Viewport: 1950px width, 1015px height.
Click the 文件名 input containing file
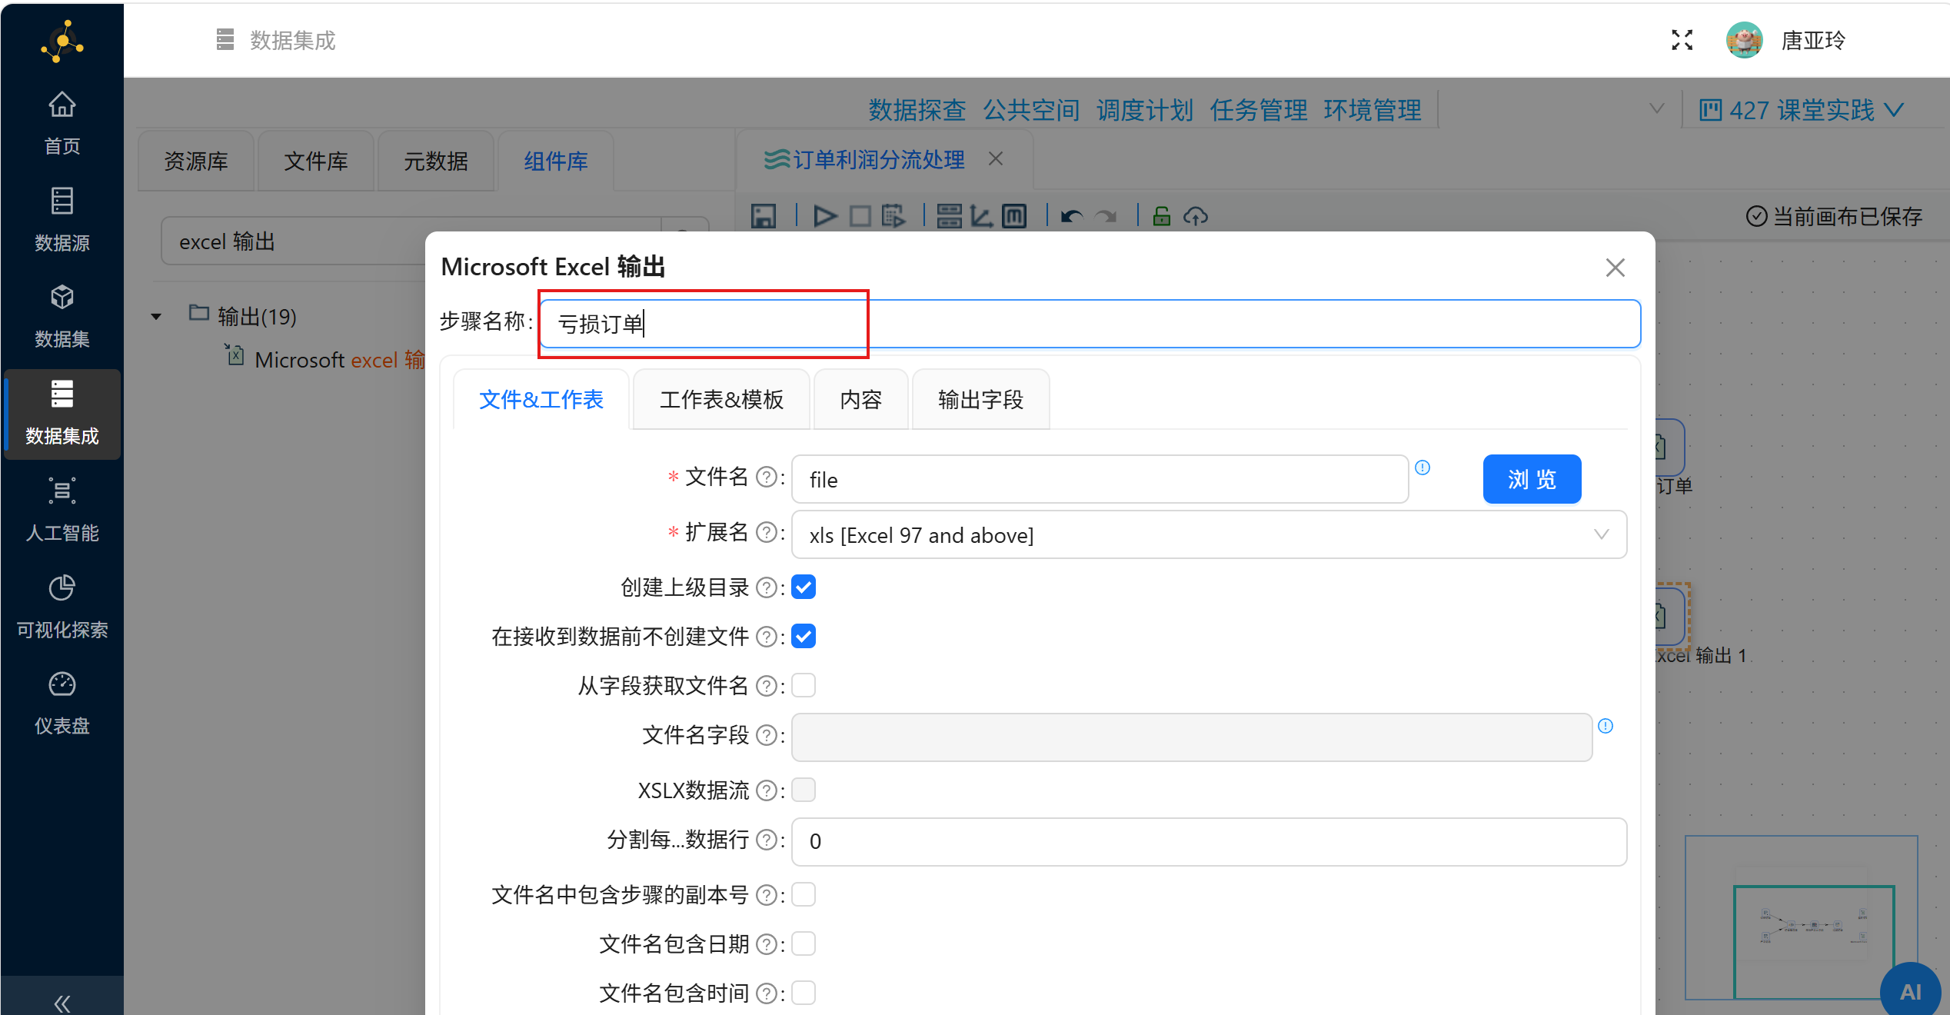(x=1100, y=480)
